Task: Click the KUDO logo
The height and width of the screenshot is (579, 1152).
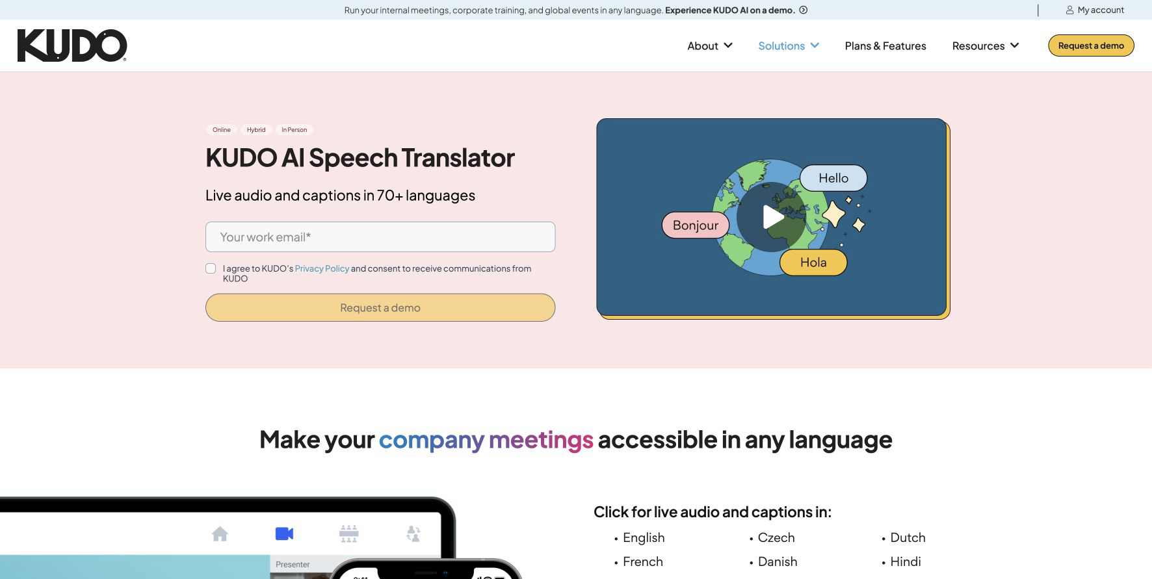Action: tap(72, 45)
